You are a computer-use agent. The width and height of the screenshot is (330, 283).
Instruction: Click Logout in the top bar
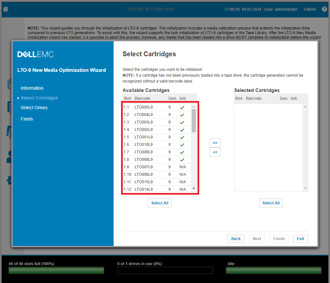click(x=309, y=9)
